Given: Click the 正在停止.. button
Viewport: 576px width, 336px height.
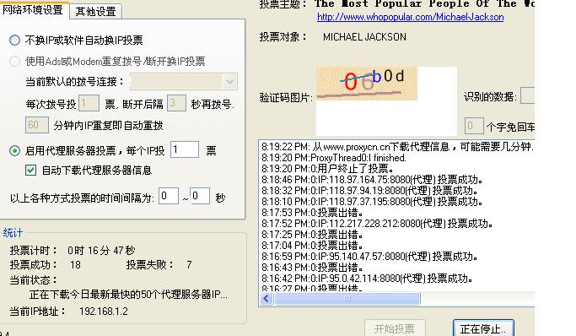Looking at the screenshot, I should (483, 328).
